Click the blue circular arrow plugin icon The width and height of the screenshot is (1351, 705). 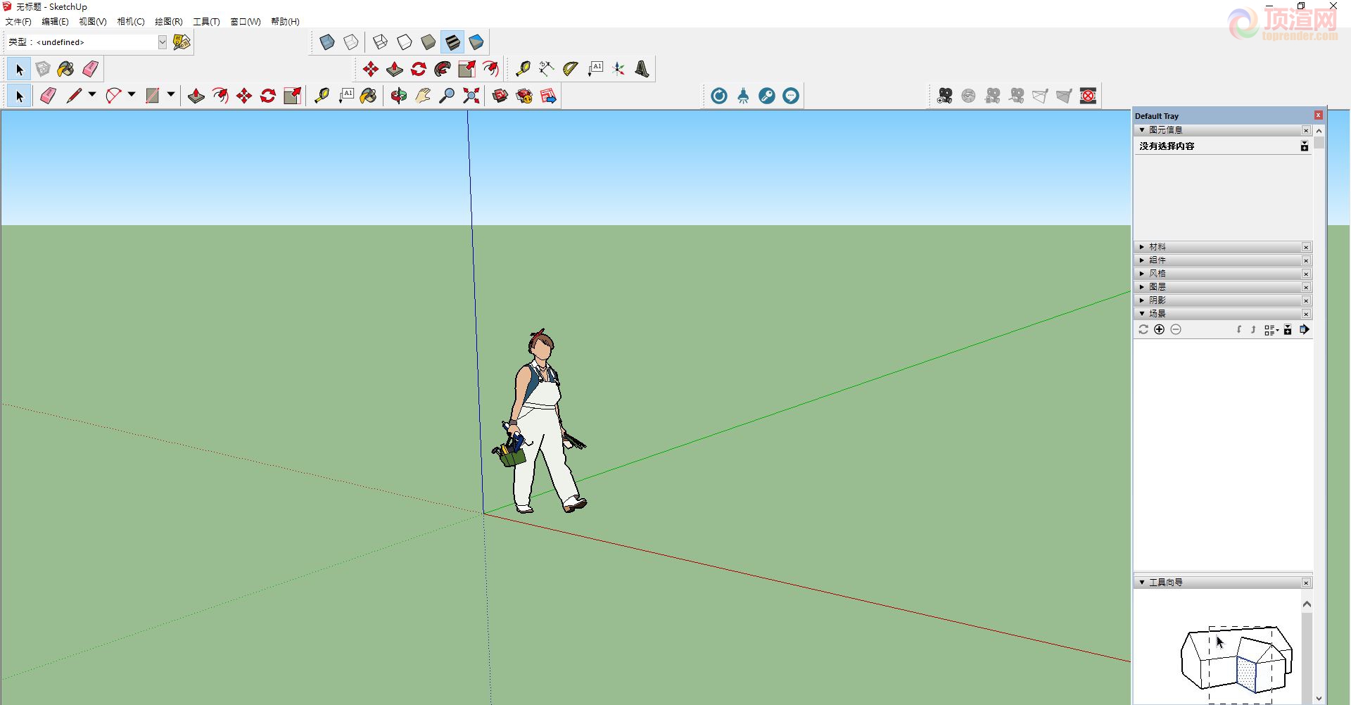pos(719,96)
